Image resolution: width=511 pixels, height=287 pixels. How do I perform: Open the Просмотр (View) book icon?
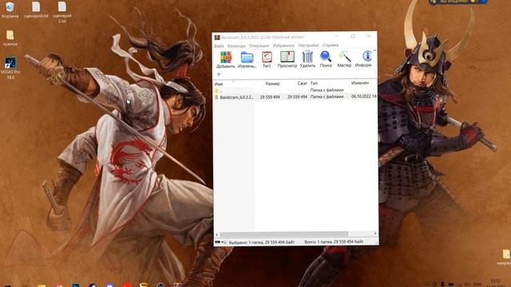tap(287, 59)
